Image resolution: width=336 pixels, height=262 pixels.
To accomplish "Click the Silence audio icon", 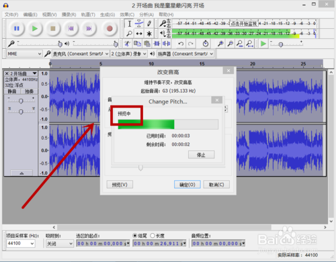I will (x=166, y=44).
